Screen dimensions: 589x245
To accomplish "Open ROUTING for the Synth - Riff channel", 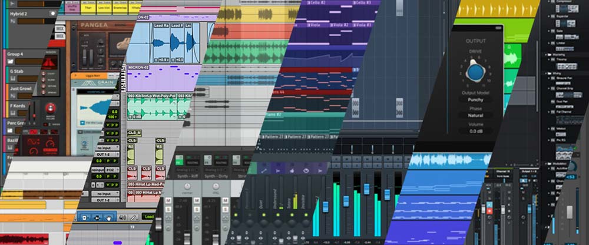I will 193,162.
